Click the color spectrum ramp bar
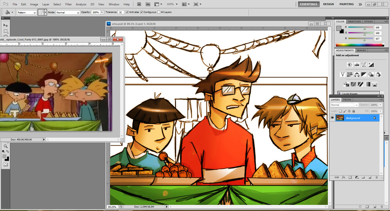 (360, 45)
